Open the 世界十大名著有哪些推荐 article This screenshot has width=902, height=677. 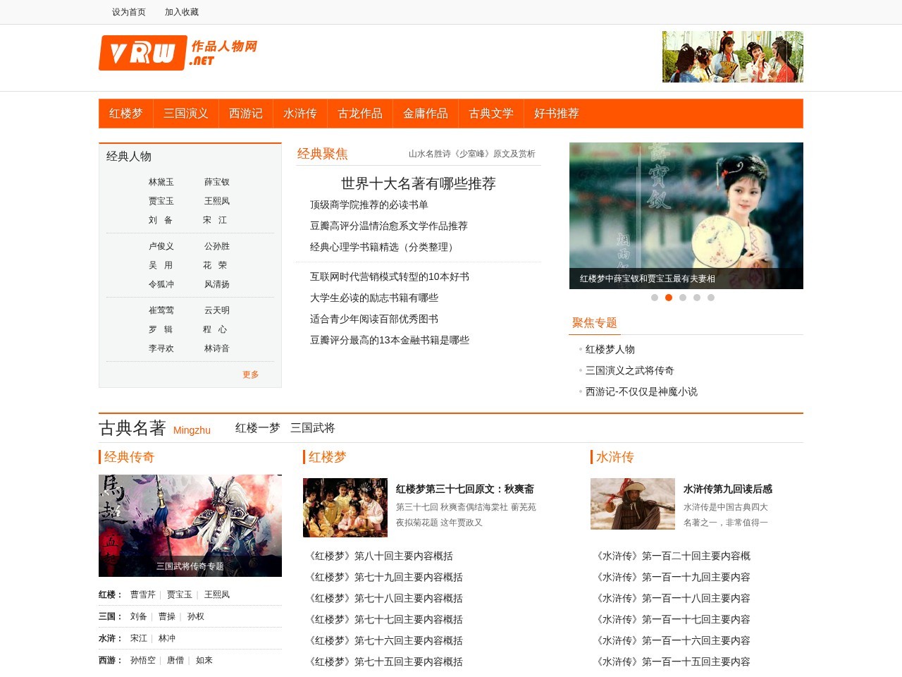pyautogui.click(x=417, y=184)
